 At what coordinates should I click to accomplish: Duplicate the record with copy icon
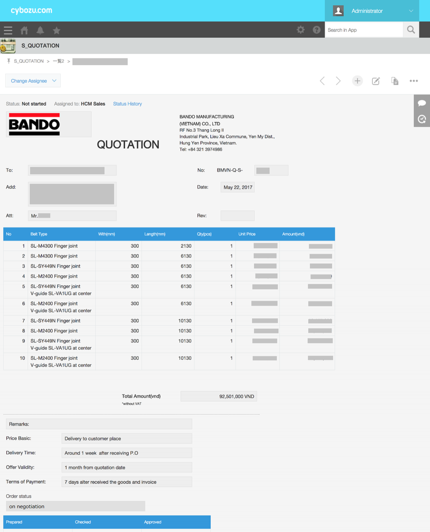click(x=395, y=81)
